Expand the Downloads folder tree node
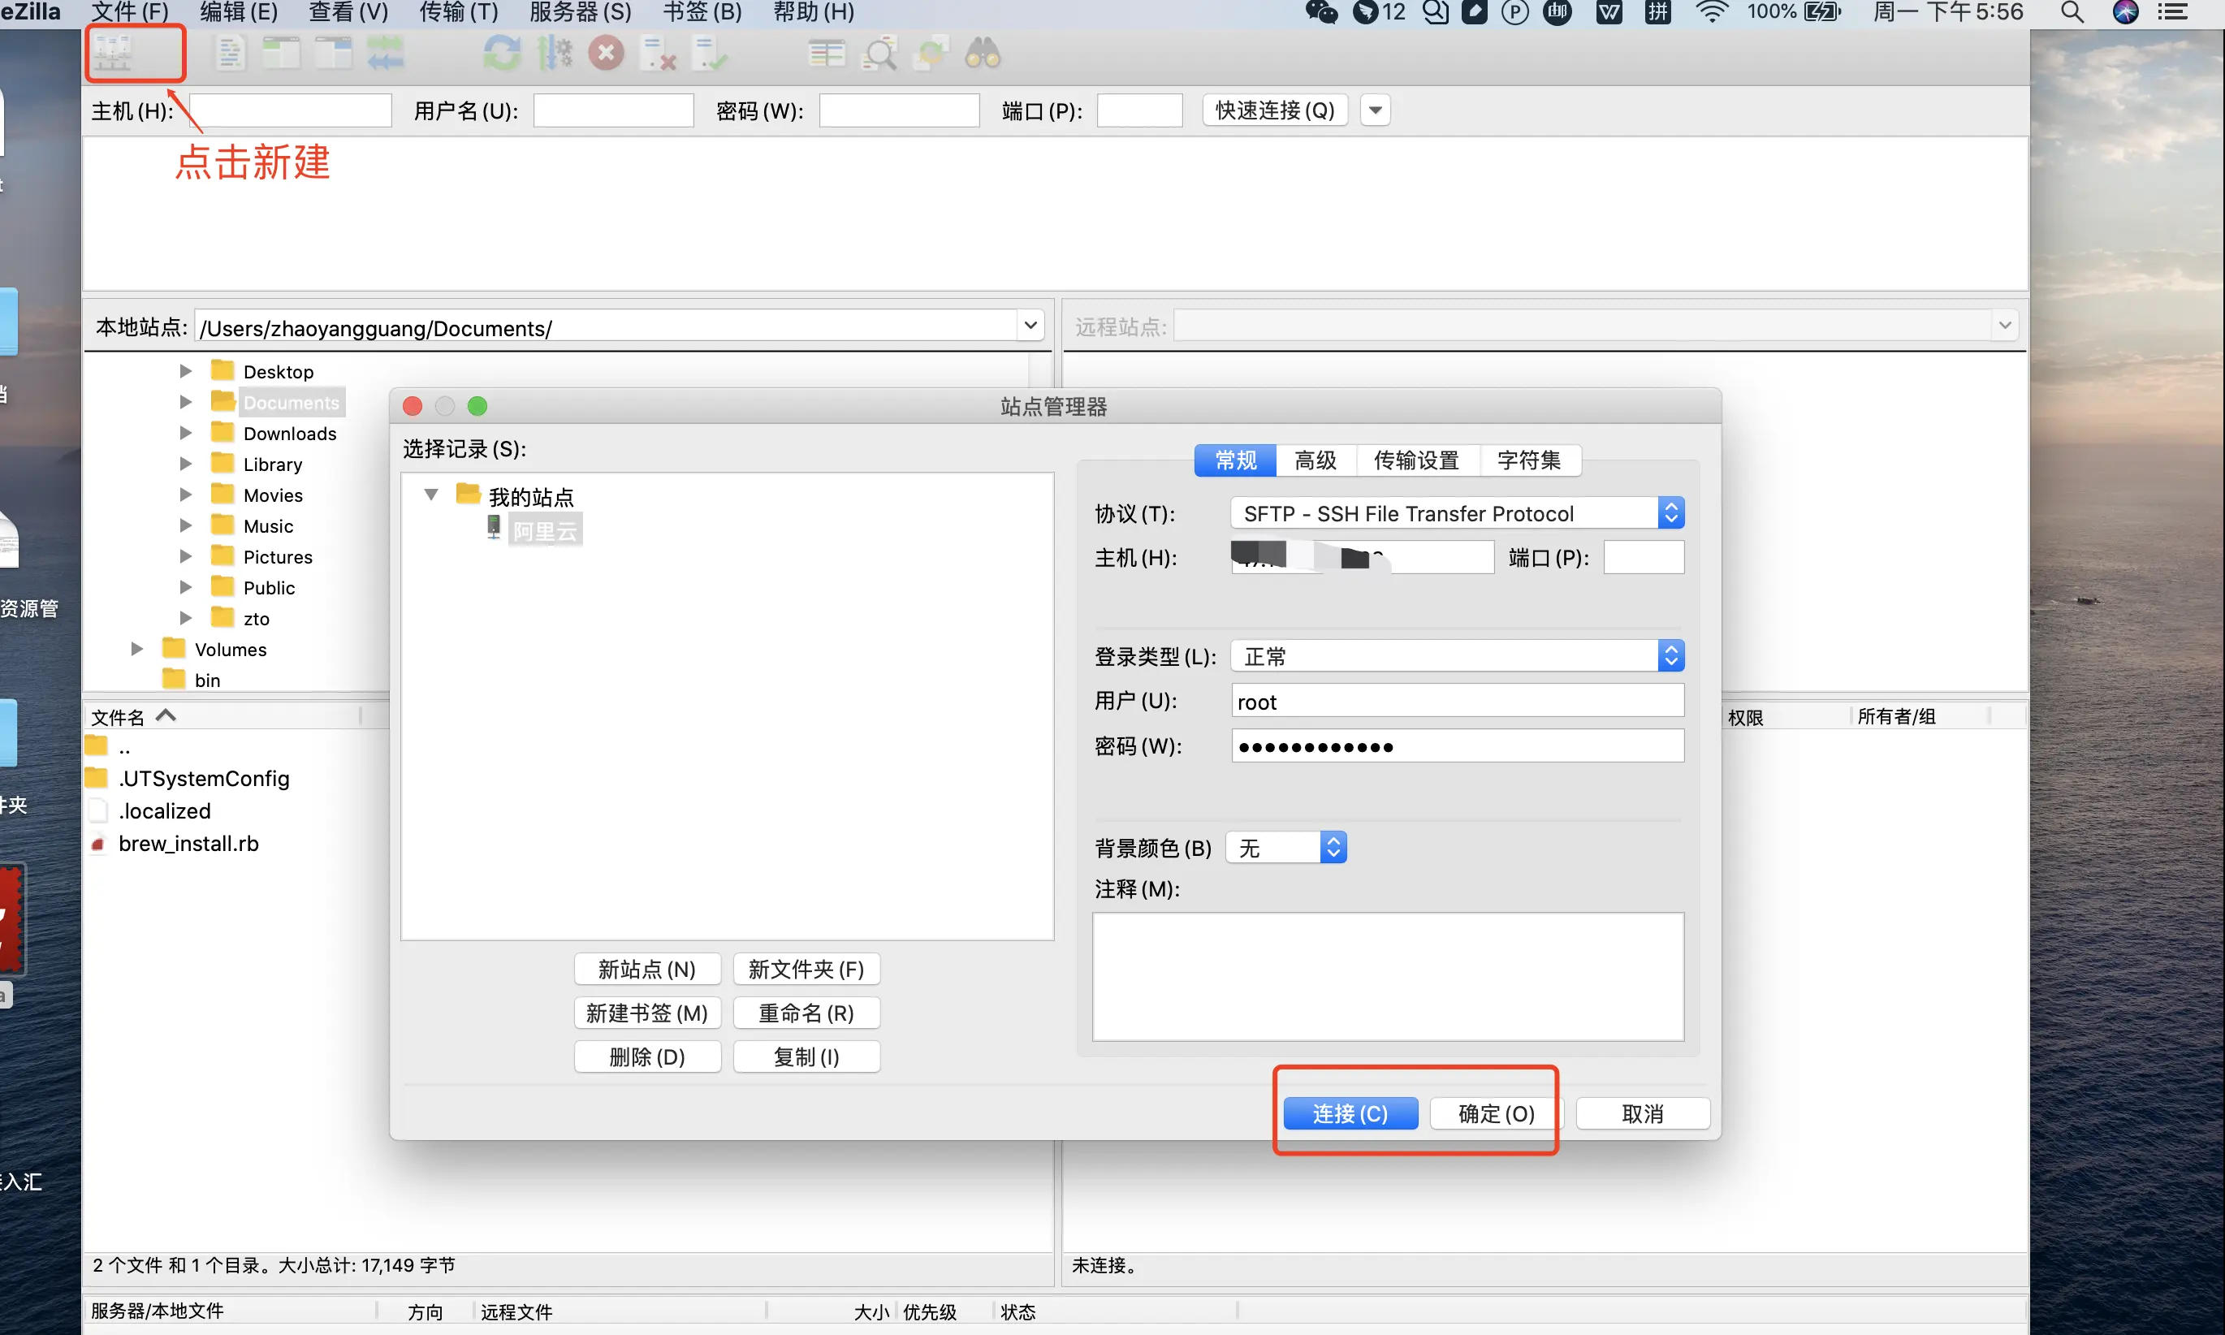This screenshot has width=2225, height=1335. coord(185,433)
